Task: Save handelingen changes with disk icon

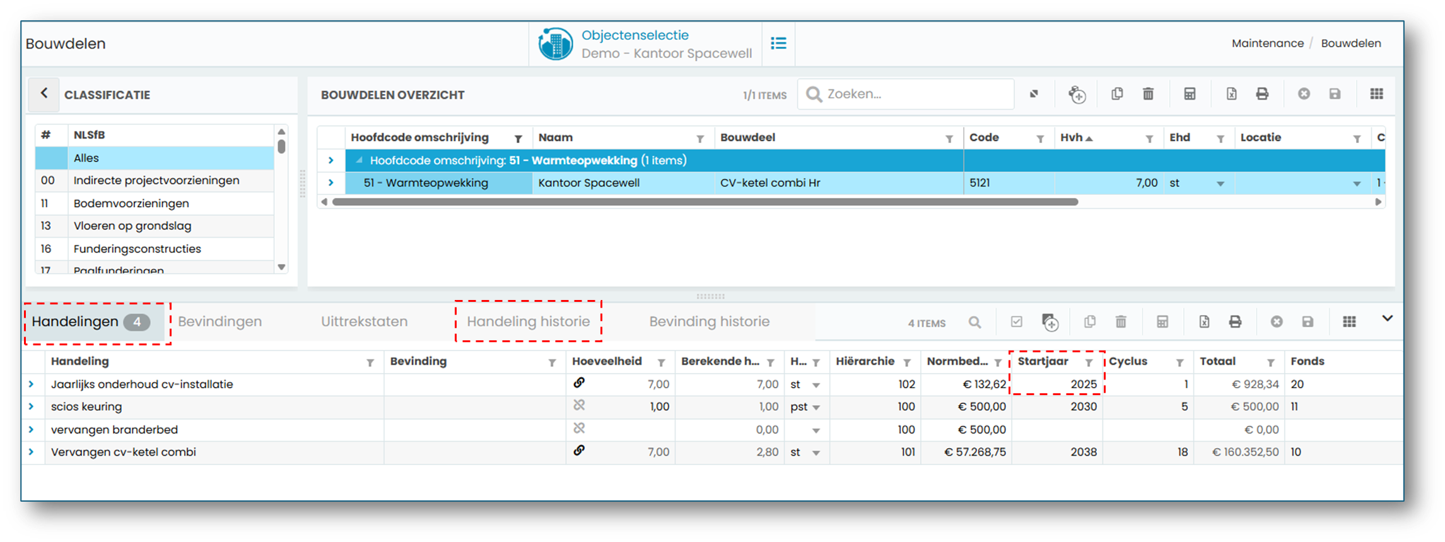Action: point(1308,322)
